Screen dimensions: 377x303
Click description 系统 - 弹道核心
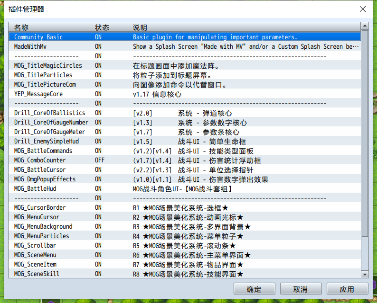click(205, 113)
